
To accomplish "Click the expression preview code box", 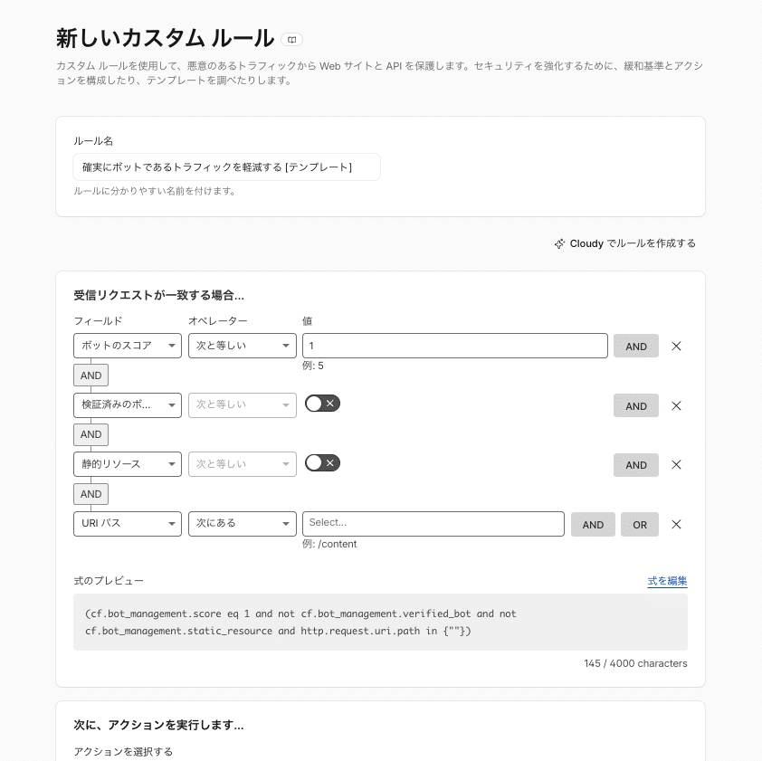I will pyautogui.click(x=380, y=622).
